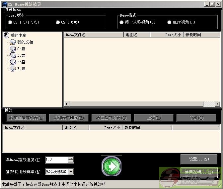The height and width of the screenshot is (189, 223).
Task: Close the CS Demo player window
Action: 218,4
